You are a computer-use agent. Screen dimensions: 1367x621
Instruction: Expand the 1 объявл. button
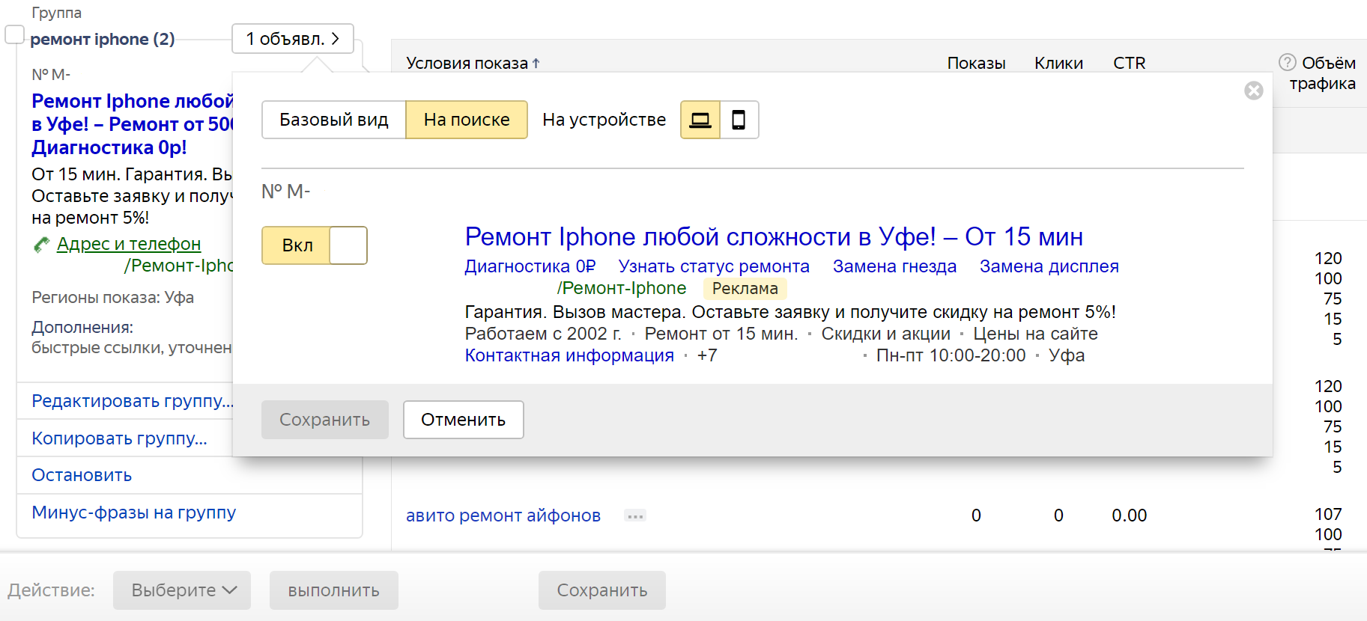(293, 39)
